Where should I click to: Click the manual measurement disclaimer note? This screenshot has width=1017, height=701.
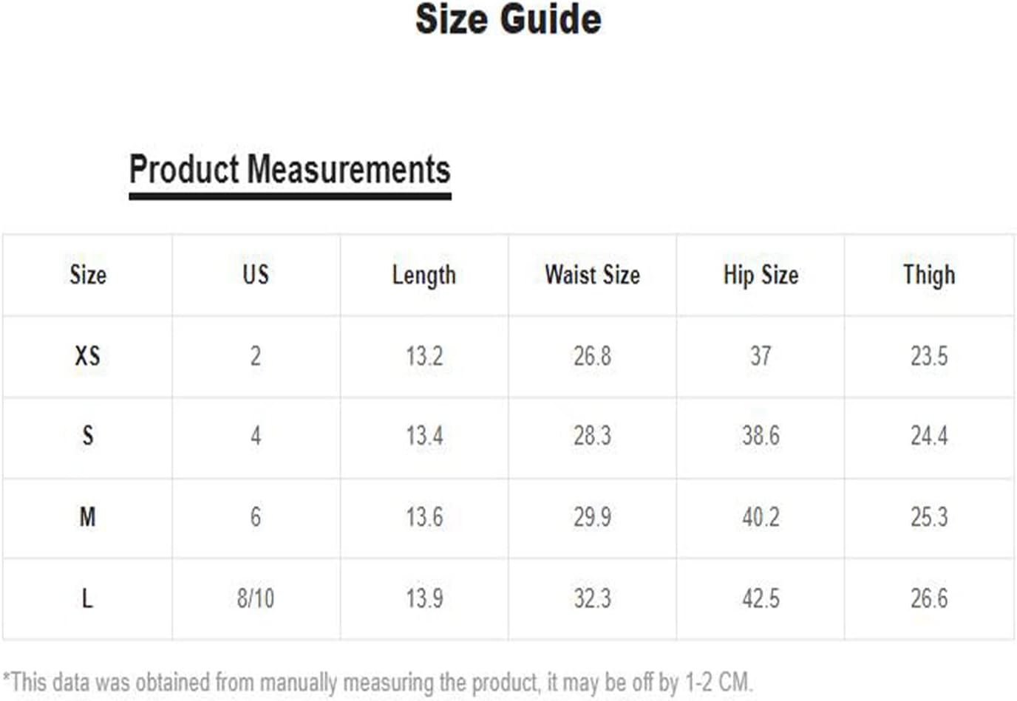[x=377, y=682]
